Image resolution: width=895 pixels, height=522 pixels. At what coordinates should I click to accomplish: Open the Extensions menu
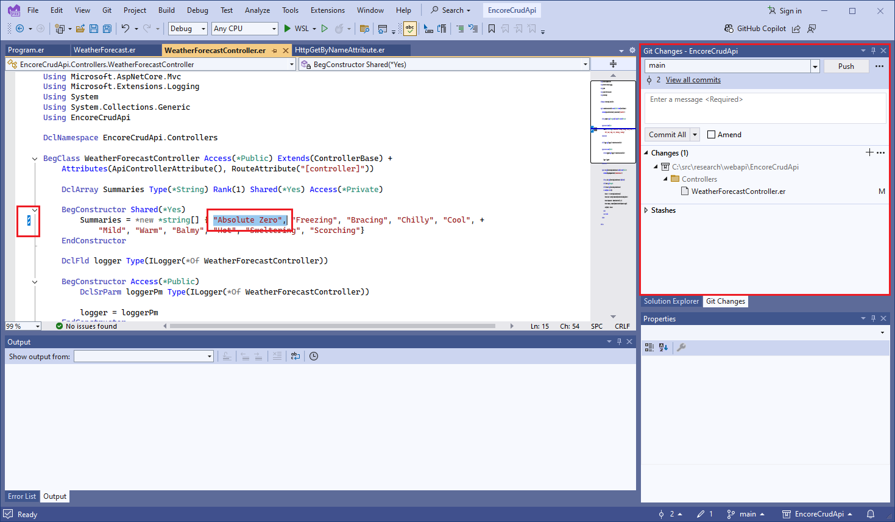tap(328, 10)
